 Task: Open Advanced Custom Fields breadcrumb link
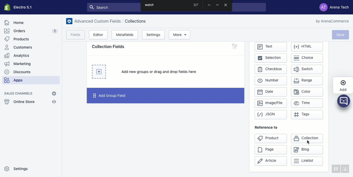click(97, 21)
